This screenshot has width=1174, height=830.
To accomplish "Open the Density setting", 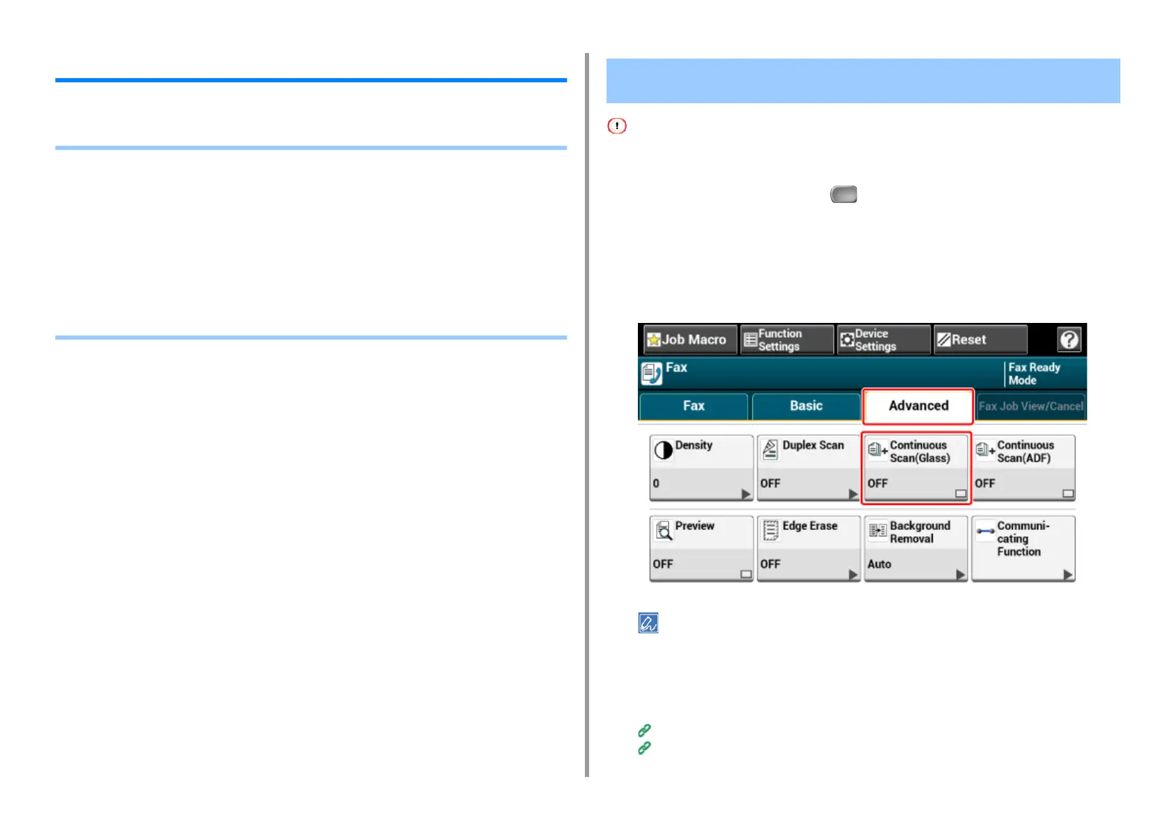I will (x=701, y=467).
